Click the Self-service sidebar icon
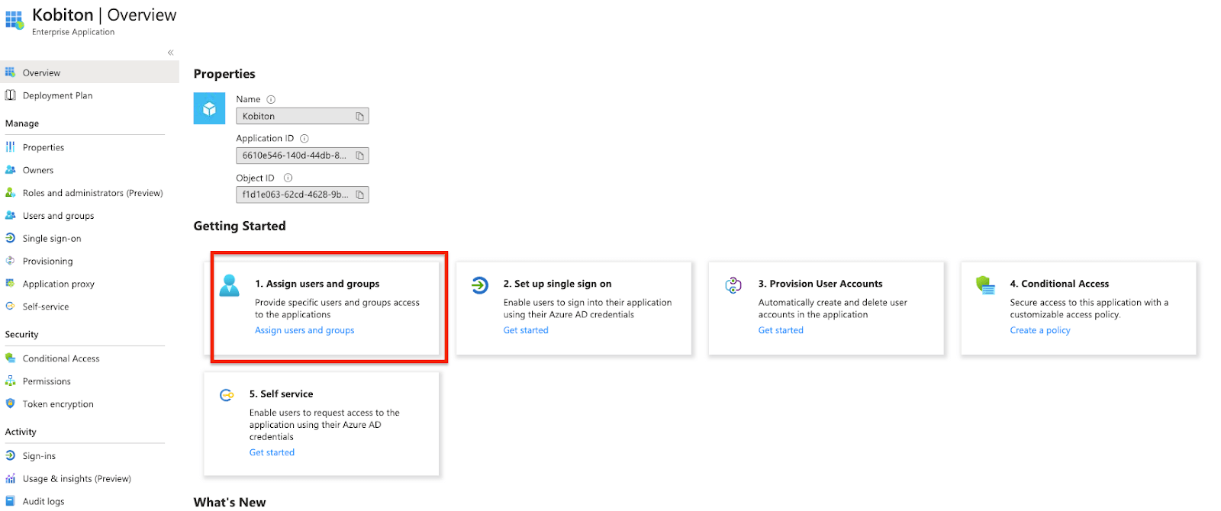The image size is (1221, 511). pos(10,307)
